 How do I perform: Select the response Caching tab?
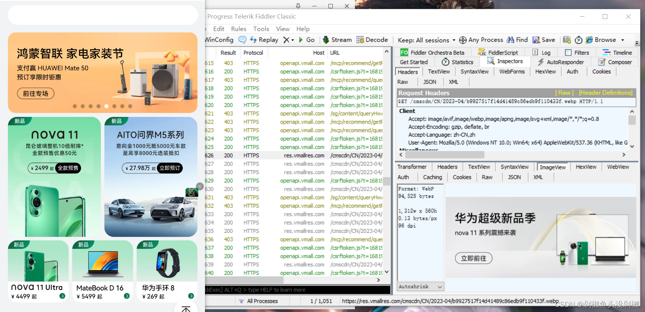[x=433, y=177]
